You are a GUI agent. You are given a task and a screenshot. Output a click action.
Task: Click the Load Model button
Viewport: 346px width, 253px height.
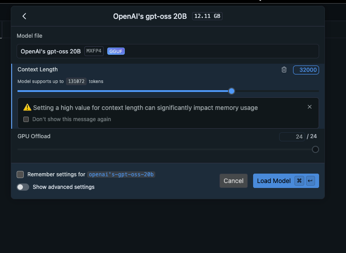[286, 181]
